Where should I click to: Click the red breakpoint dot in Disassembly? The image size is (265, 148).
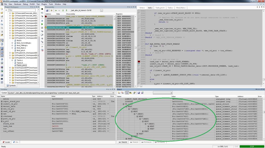click(x=46, y=16)
